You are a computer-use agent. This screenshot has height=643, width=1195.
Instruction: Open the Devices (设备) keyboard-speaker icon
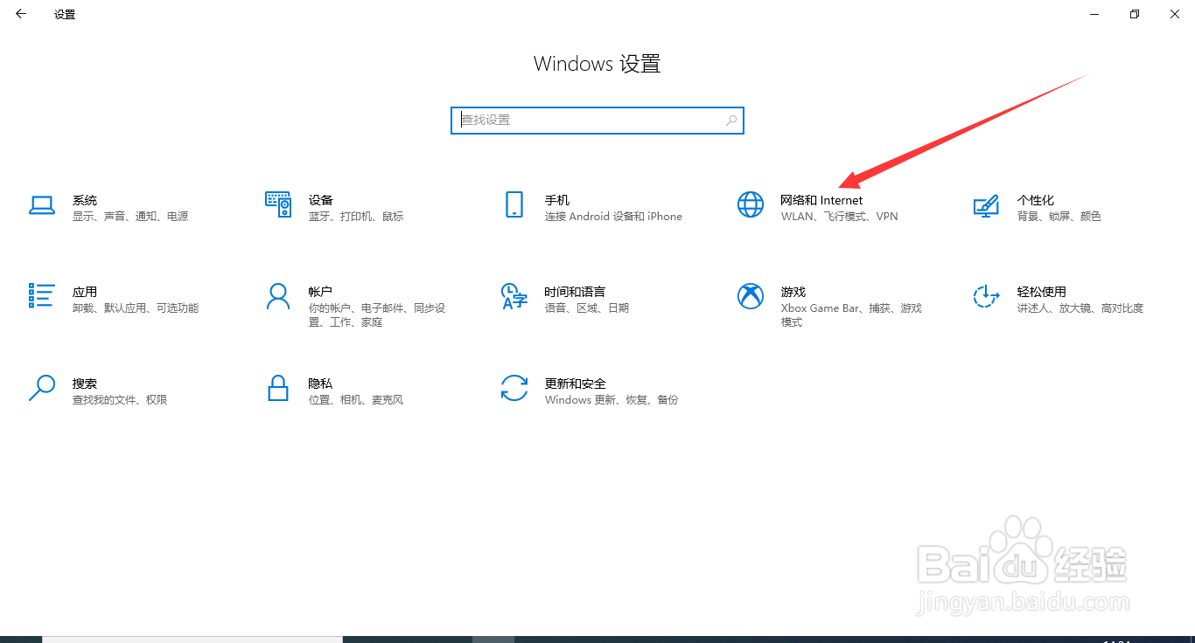click(x=278, y=204)
